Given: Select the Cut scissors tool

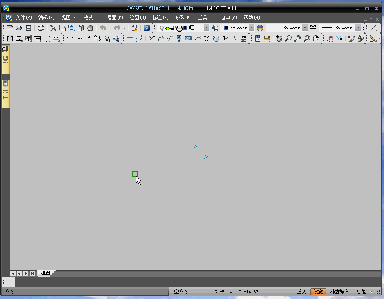Looking at the screenshot, I should pos(53,28).
